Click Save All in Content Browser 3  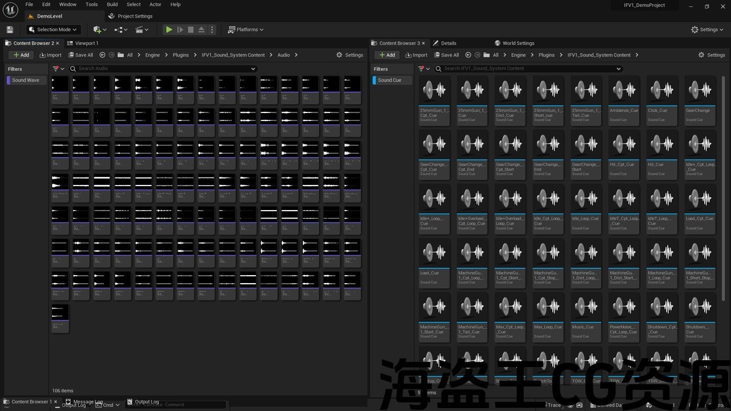pos(446,55)
